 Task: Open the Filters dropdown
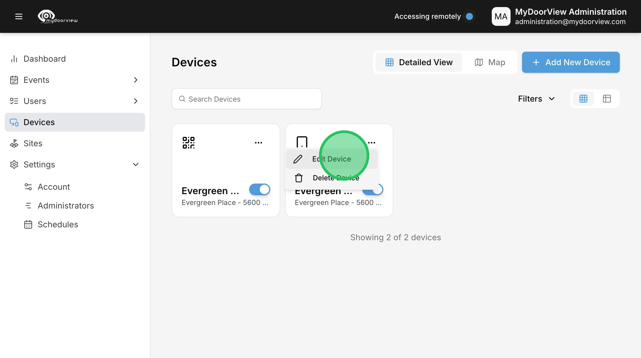(x=536, y=99)
